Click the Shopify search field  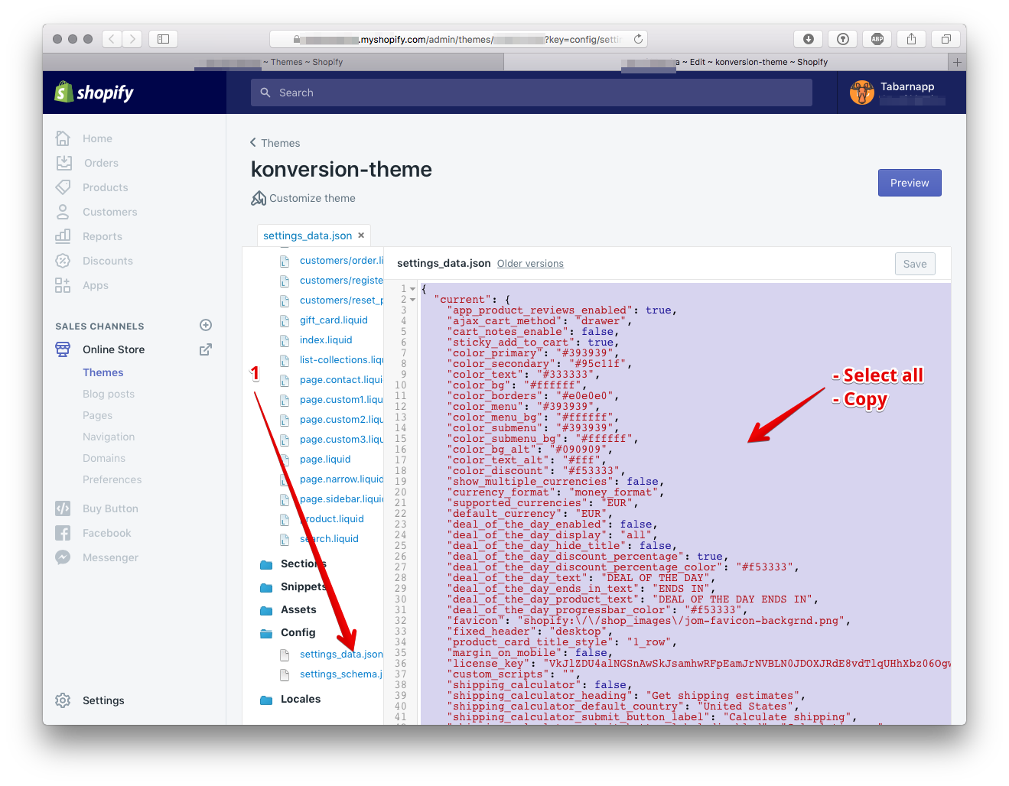(x=532, y=93)
